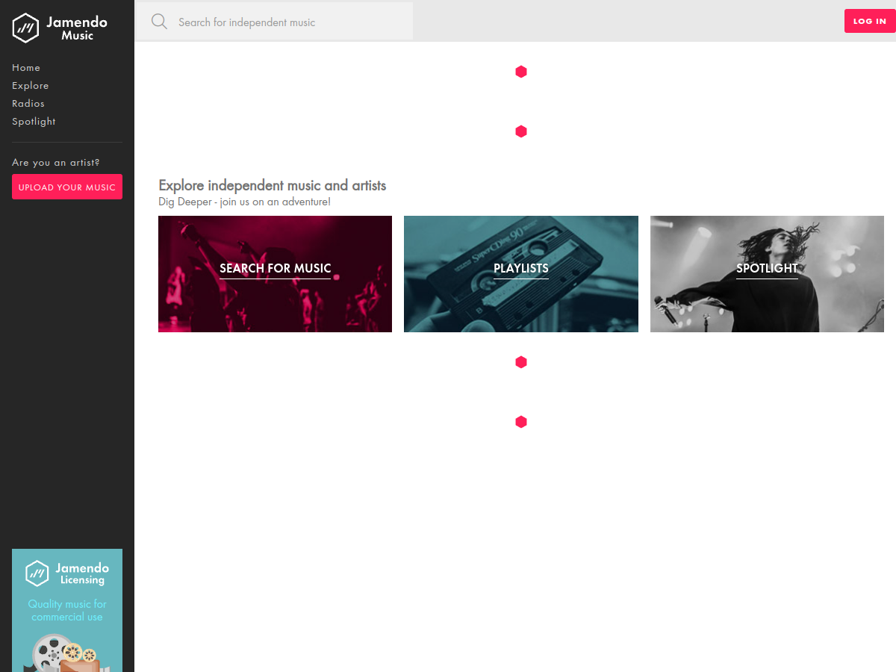
Task: Click the Jamendo Music hexagon logo
Action: [x=25, y=28]
